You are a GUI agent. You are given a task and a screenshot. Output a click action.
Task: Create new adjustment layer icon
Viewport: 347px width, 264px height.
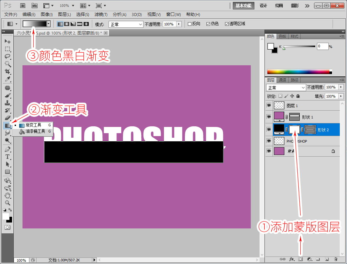pyautogui.click(x=309, y=259)
